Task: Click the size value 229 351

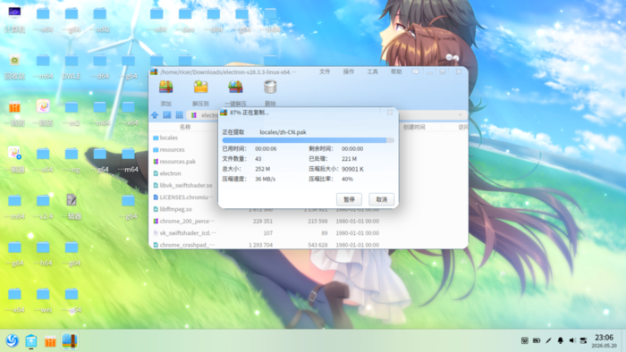Action: 263,221
